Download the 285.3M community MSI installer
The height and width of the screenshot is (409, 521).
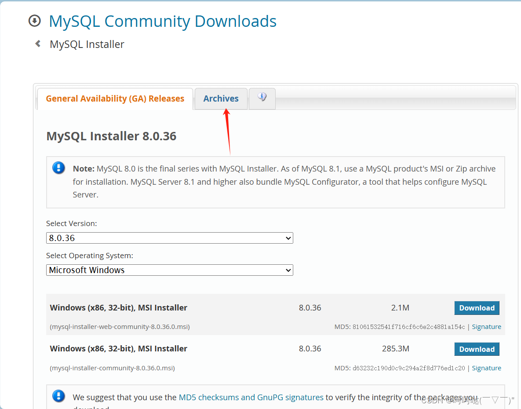pyautogui.click(x=477, y=349)
